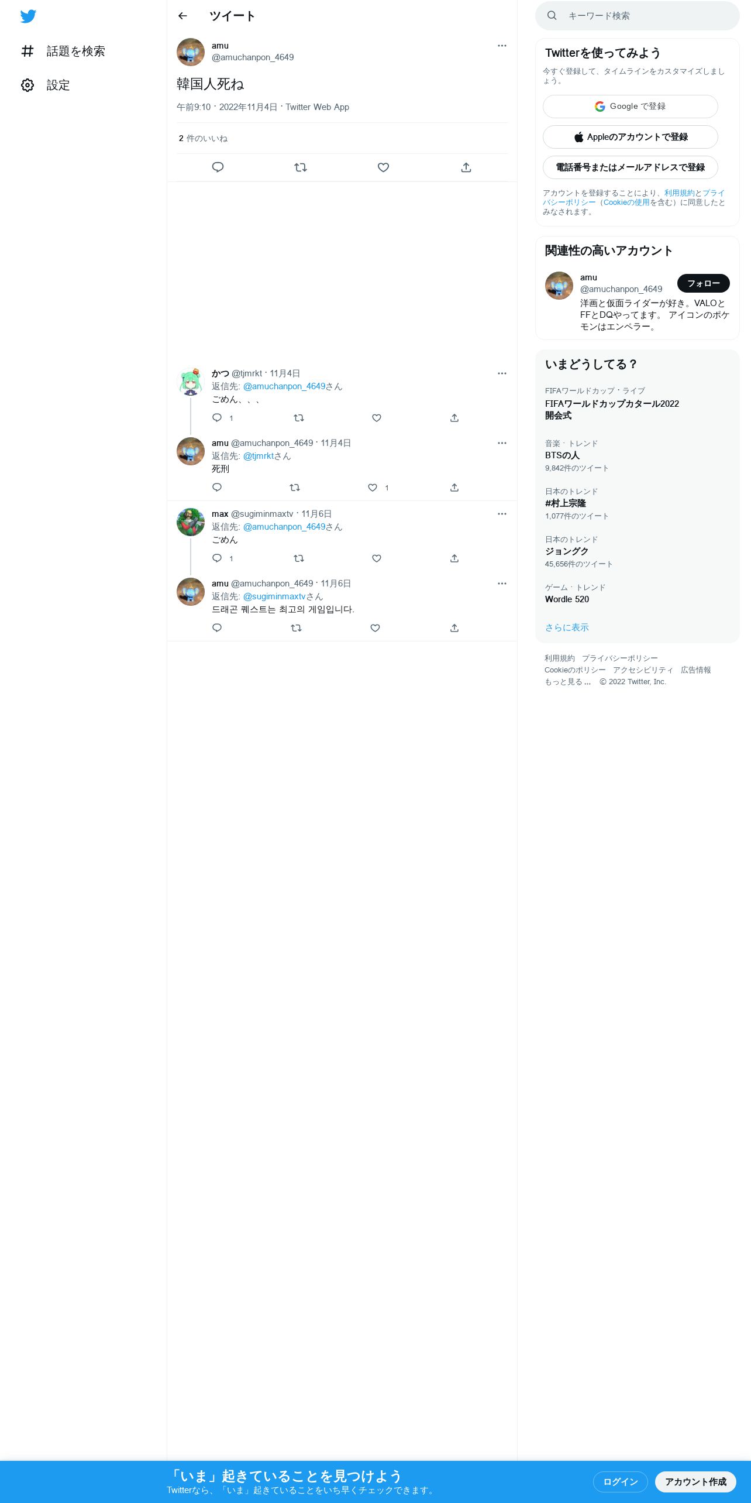
Task: Retweet amu's 死刑 reply
Action: coord(295,488)
